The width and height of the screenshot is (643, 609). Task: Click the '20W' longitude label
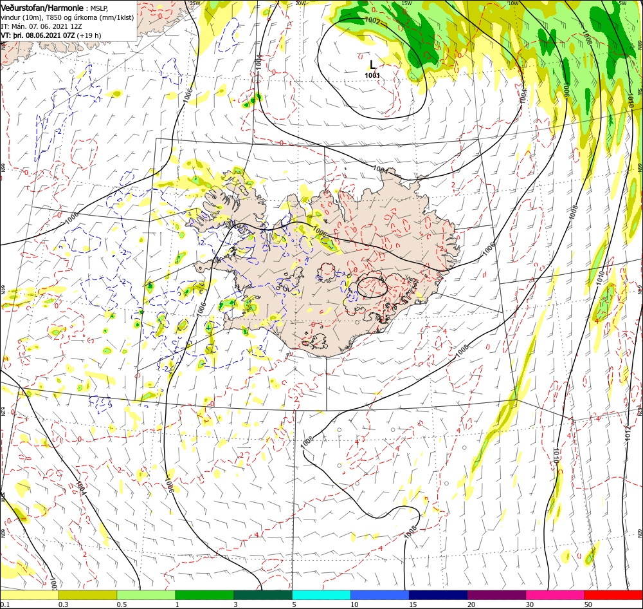pyautogui.click(x=300, y=3)
